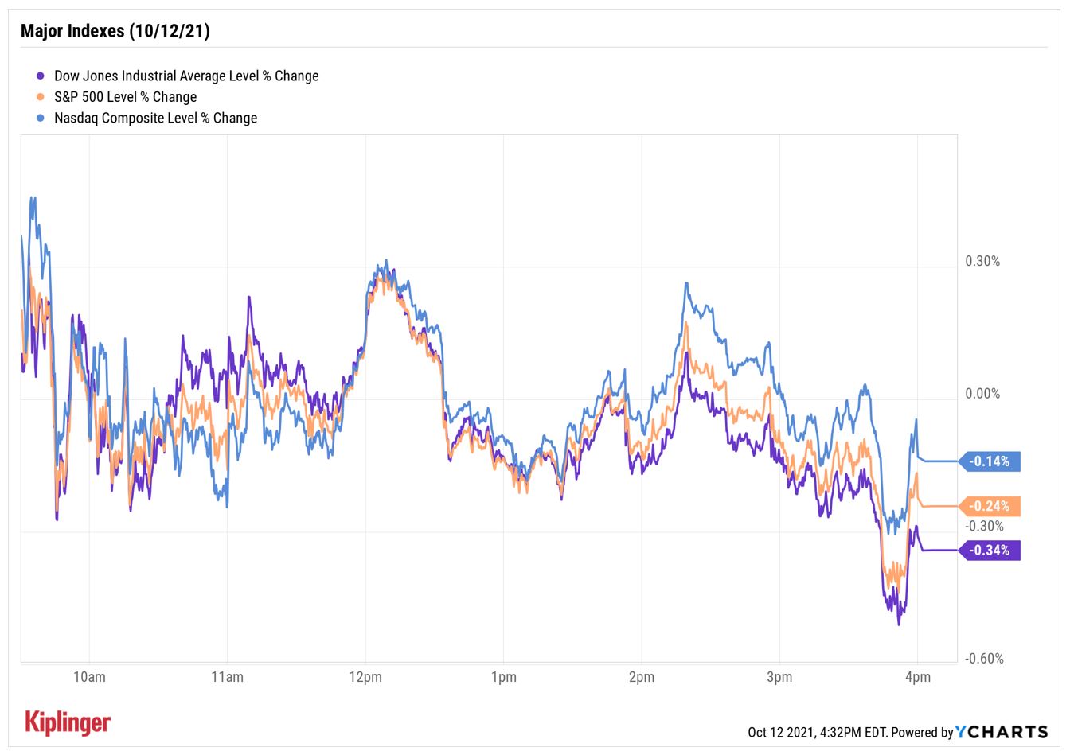Select the Dow Jones Industrial Average legend label
This screenshot has height=755, width=1070.
coord(186,76)
